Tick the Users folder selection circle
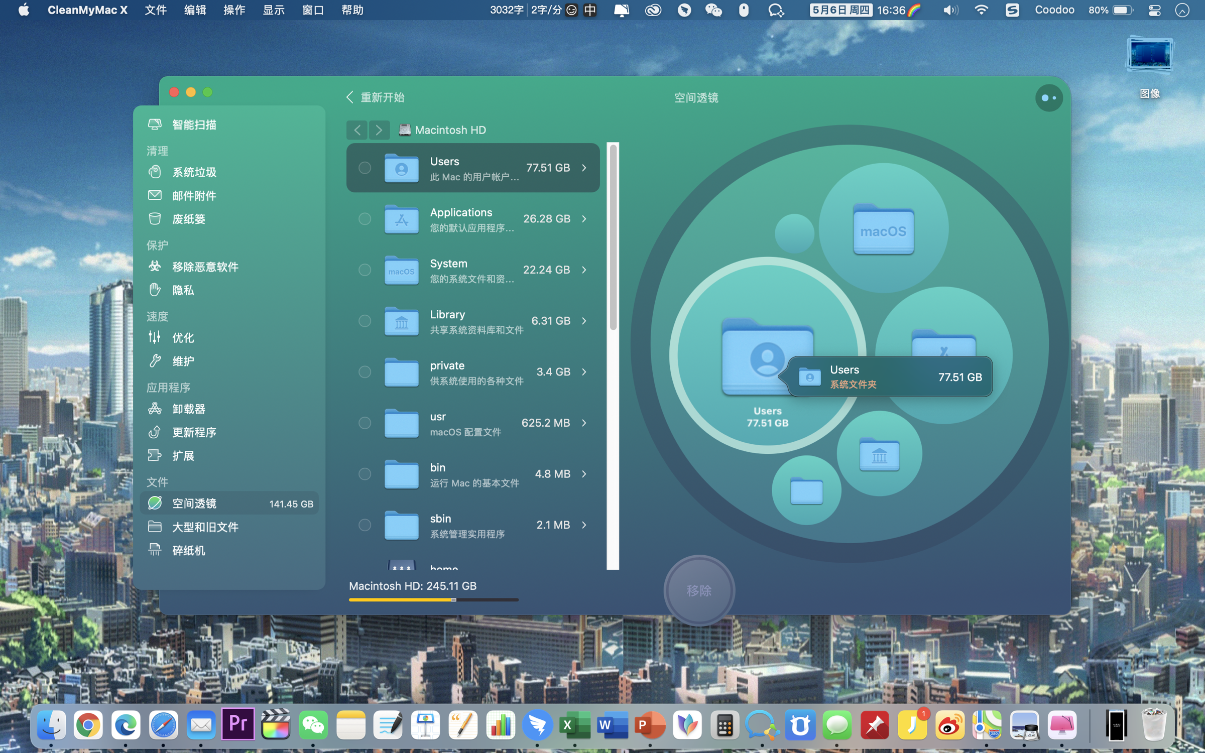 [x=365, y=168]
